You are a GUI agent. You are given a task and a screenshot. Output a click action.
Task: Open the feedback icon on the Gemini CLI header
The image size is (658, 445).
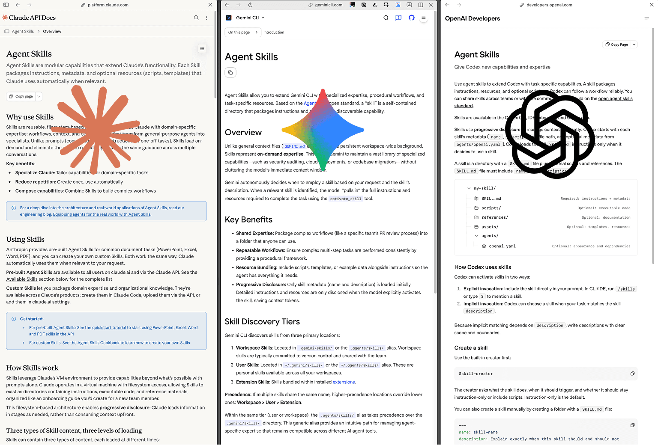tap(398, 18)
